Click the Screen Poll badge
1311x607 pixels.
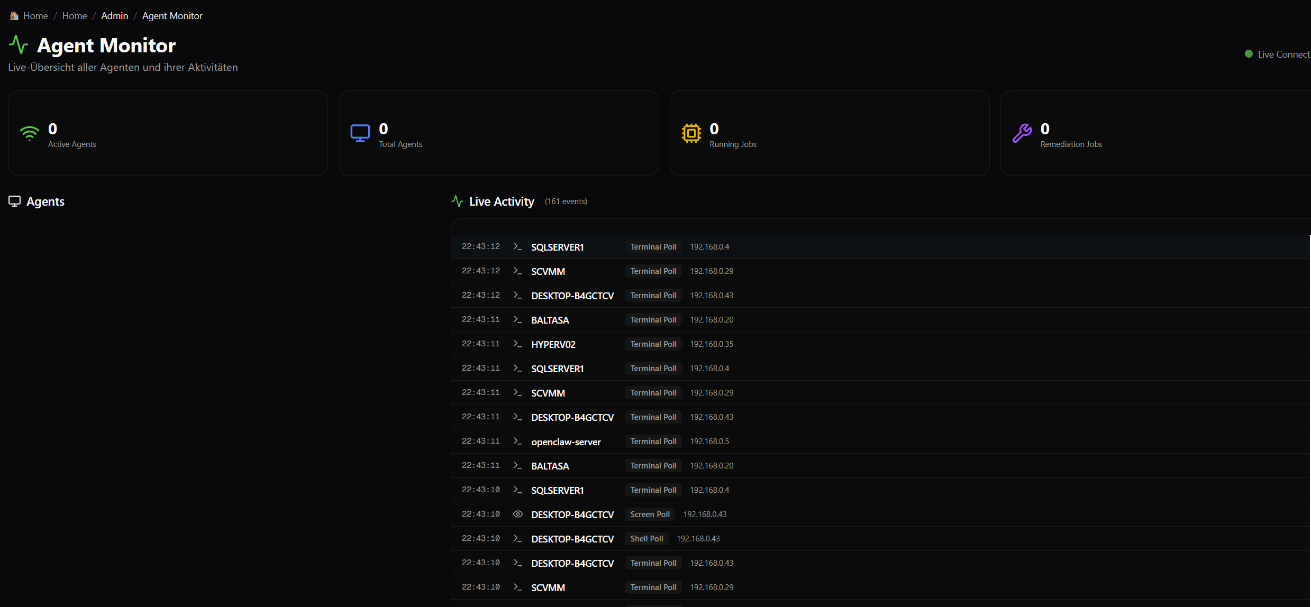point(650,514)
